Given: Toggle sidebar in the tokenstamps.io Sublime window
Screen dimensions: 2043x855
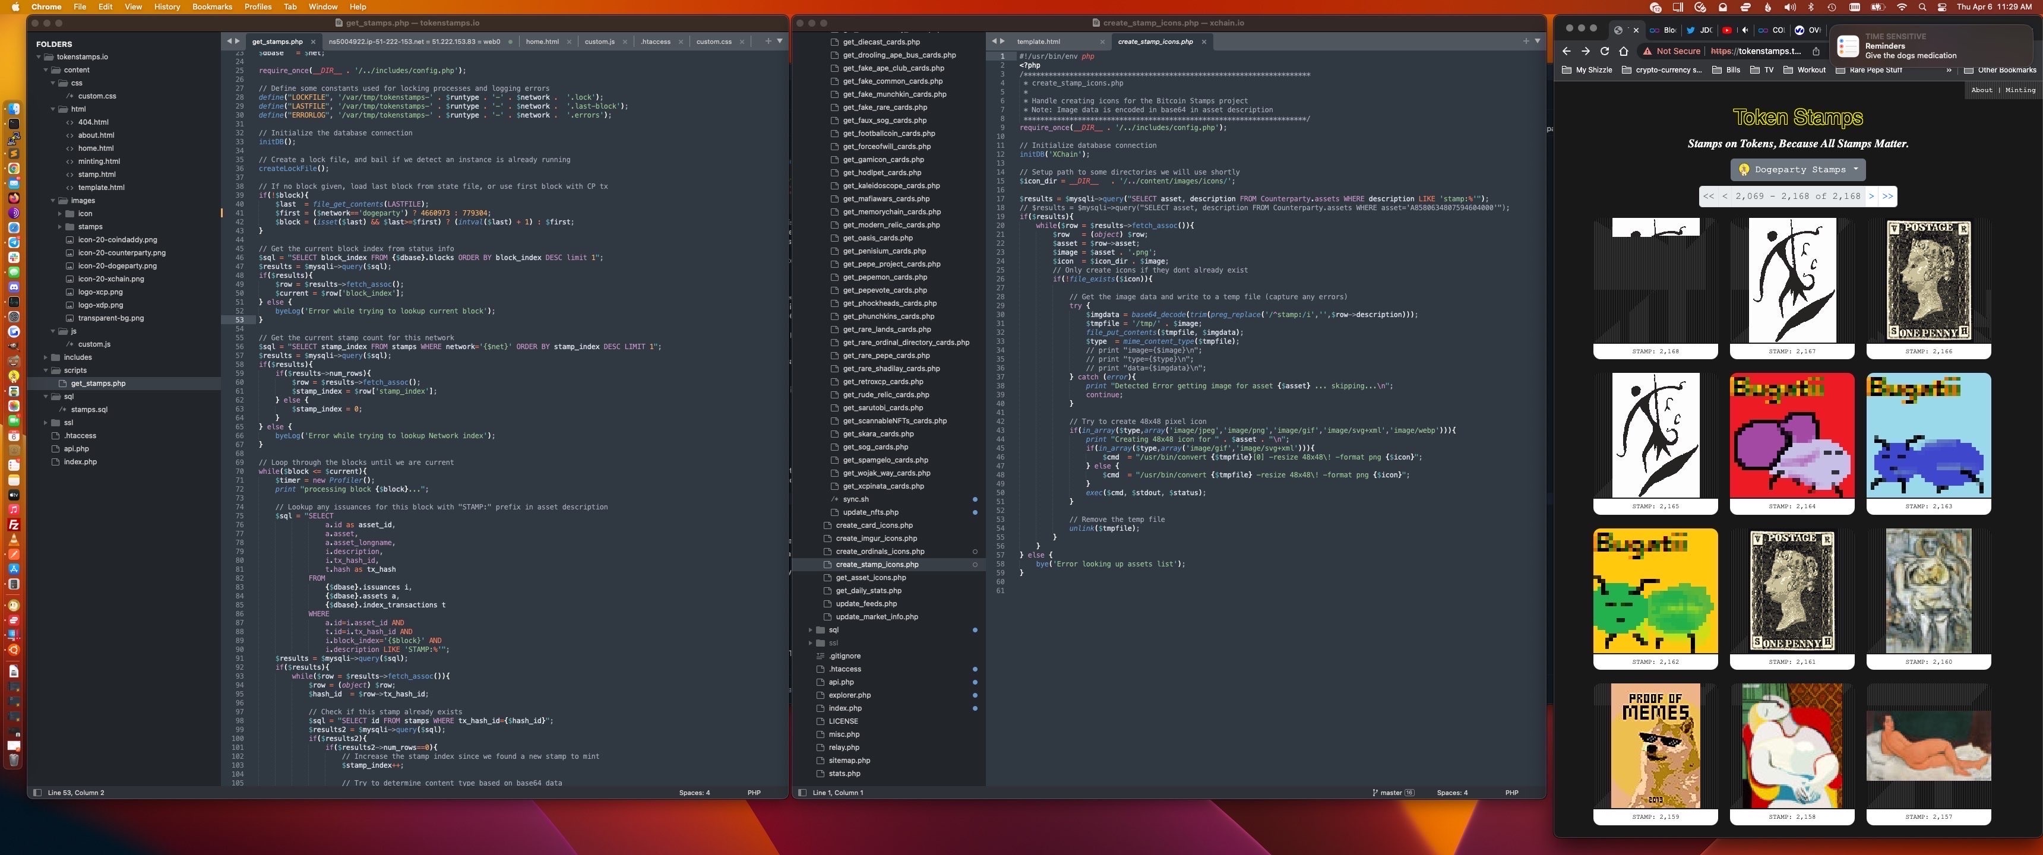Looking at the screenshot, I should click(36, 792).
